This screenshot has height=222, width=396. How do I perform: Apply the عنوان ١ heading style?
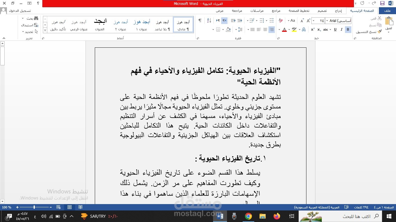[x=141, y=25]
